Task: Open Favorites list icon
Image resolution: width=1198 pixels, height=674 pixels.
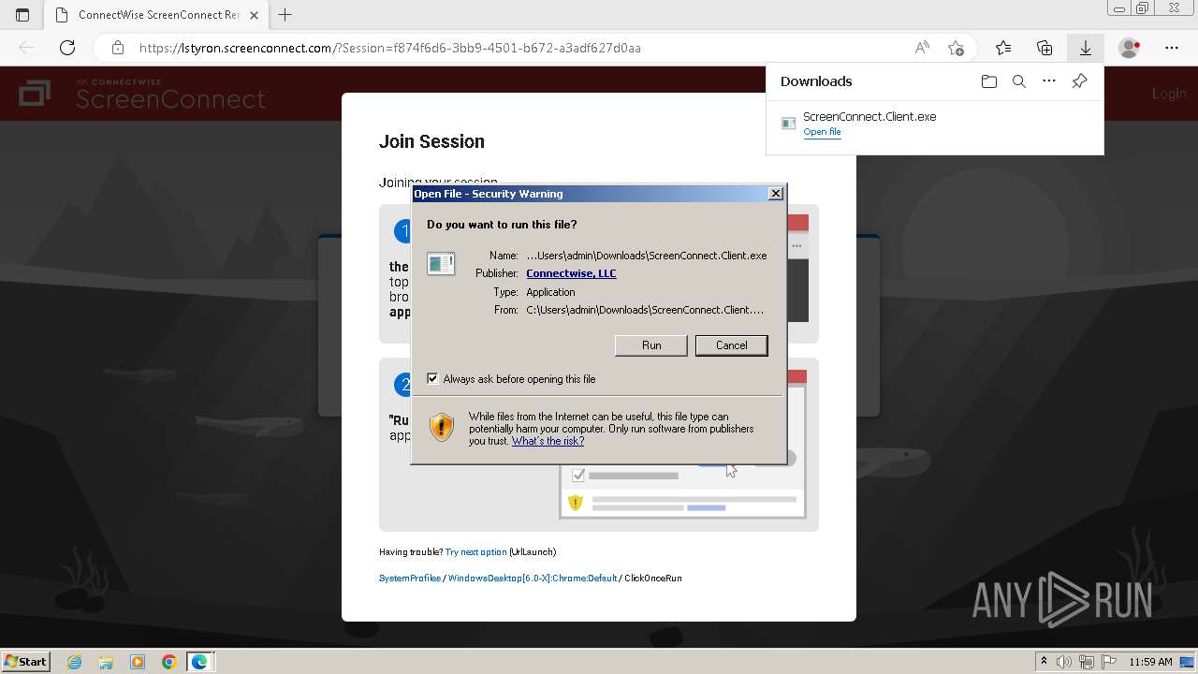Action: 1003,48
